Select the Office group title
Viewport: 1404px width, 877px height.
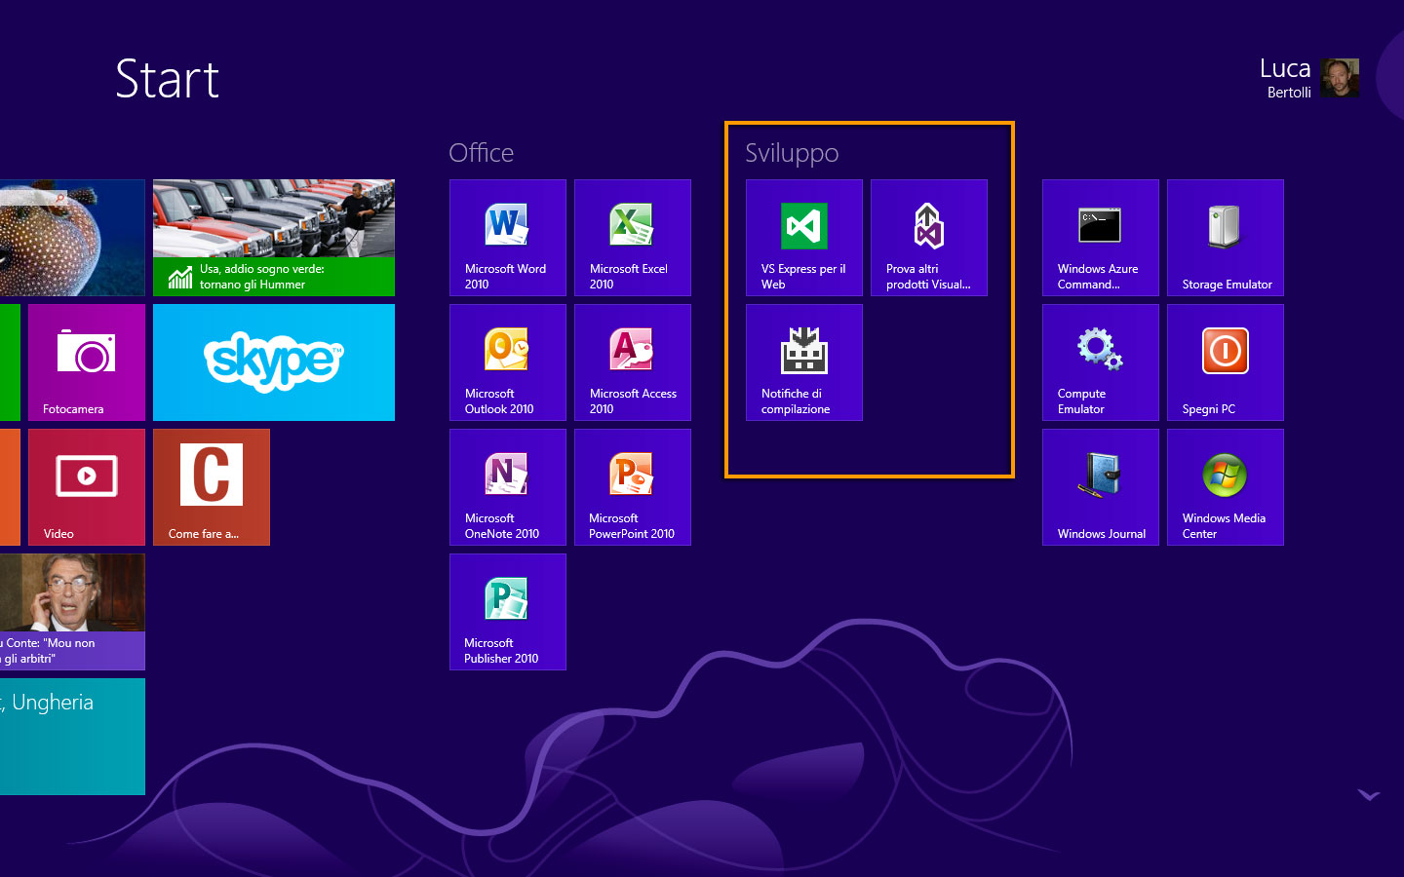(x=481, y=153)
